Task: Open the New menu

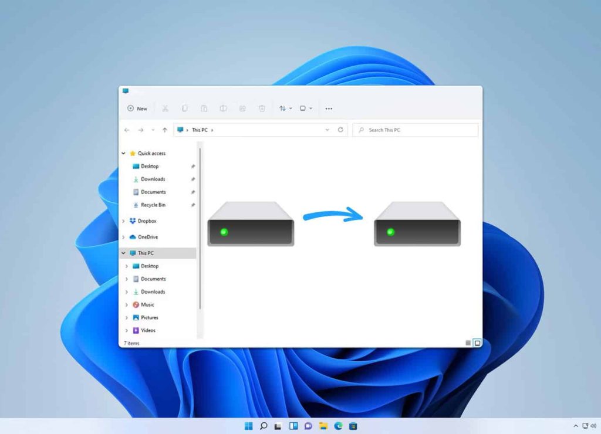Action: click(137, 108)
